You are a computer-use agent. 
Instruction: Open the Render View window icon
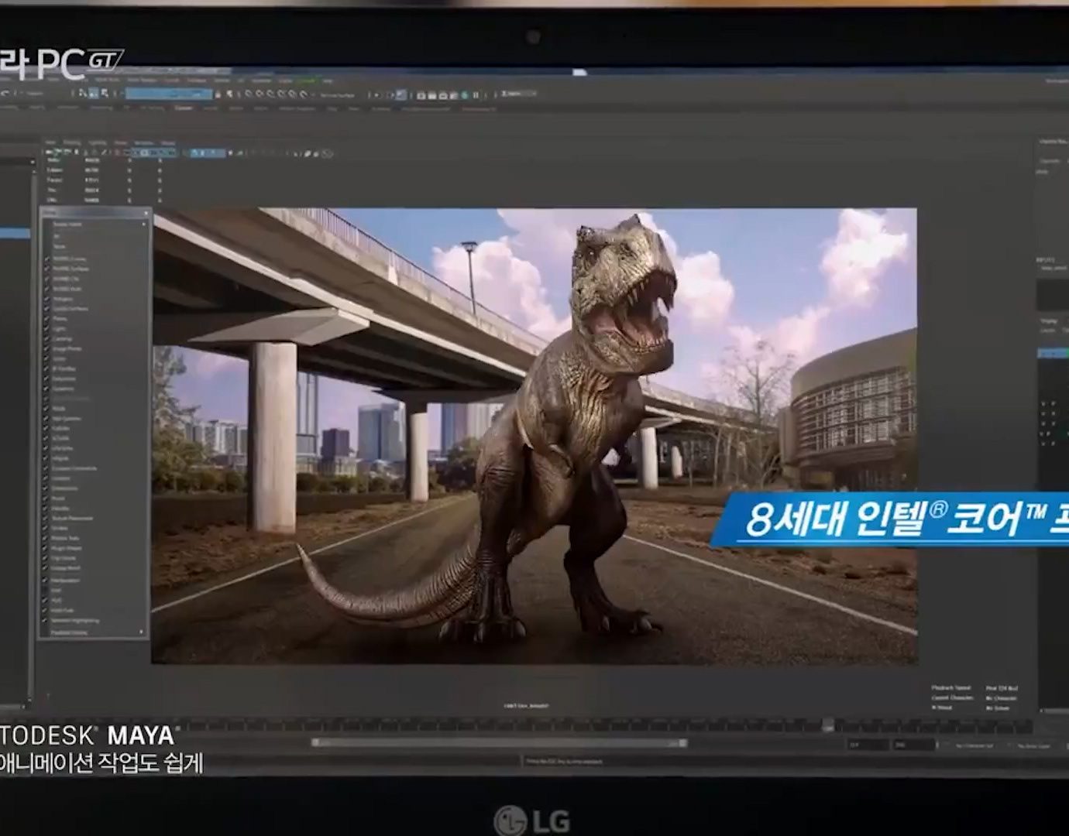421,95
